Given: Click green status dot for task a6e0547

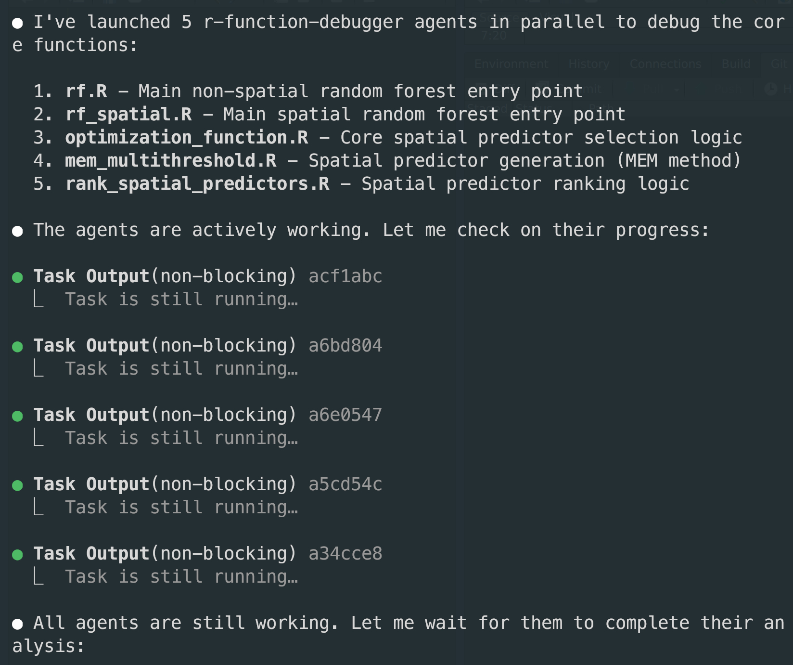Looking at the screenshot, I should [x=17, y=416].
